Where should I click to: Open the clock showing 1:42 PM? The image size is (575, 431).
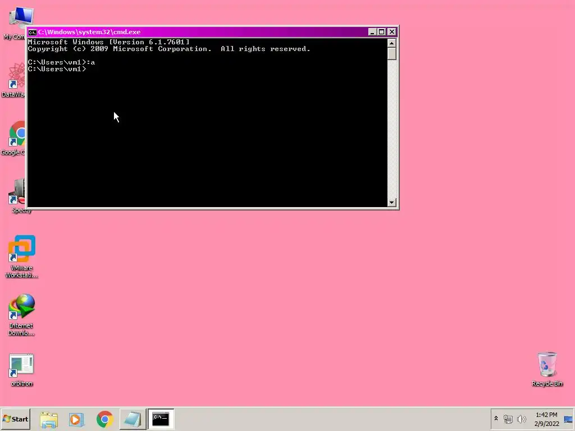click(546, 419)
